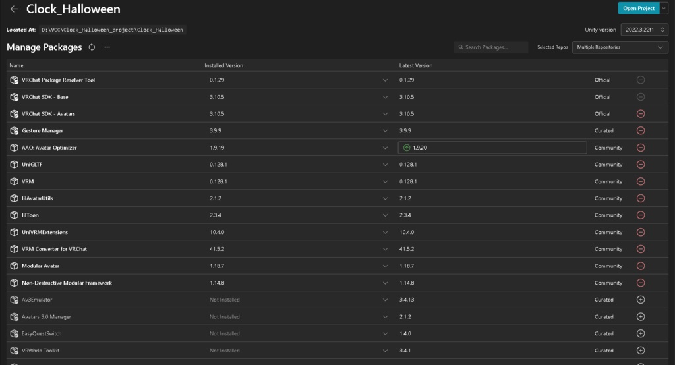Add the EasyQuestSwitch package
This screenshot has width=675, height=365.
(641, 333)
